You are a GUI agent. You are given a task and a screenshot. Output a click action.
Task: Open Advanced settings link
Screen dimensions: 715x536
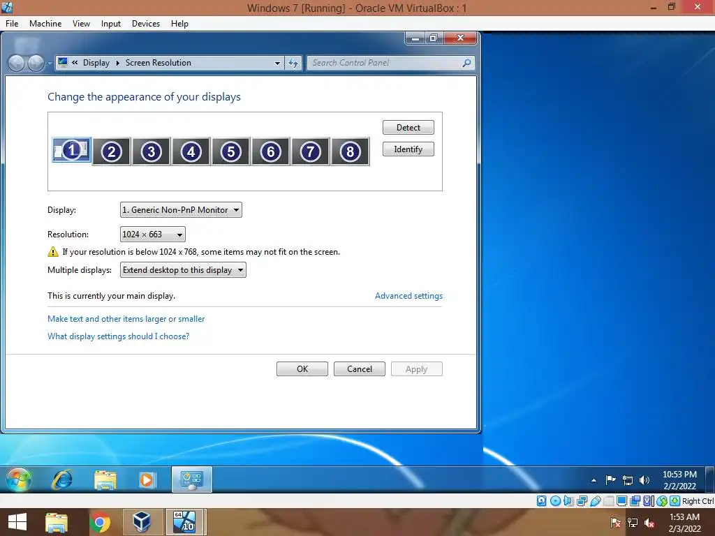[x=408, y=296]
